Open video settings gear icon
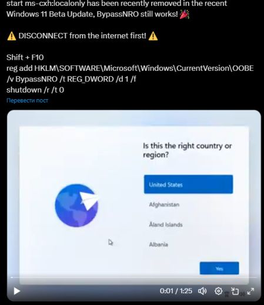This screenshot has height=305, width=264. tap(218, 291)
